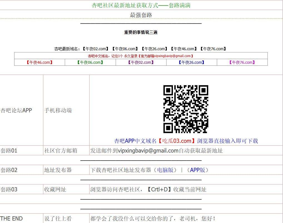The height and width of the screenshot is (223, 283).
Task: Click the 杏吧APP中文域名 text
Action: pyautogui.click(x=135, y=141)
